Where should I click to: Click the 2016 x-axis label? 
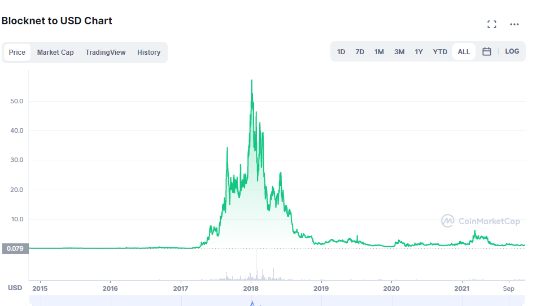pos(110,288)
